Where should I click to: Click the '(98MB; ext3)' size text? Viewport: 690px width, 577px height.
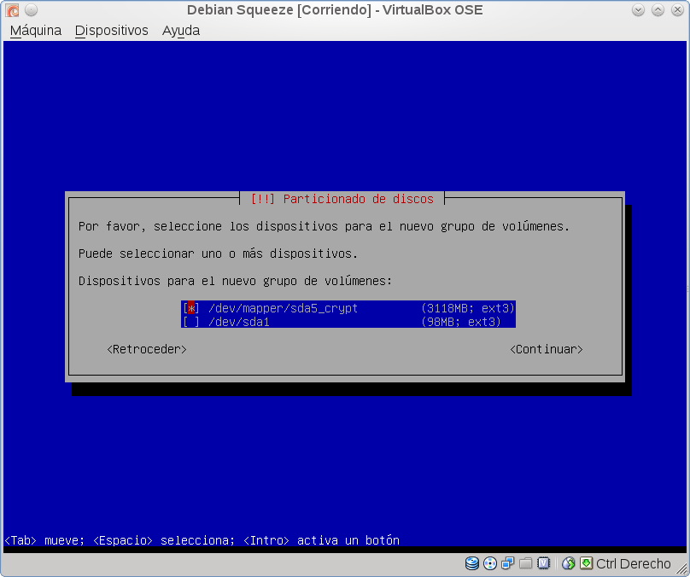tap(461, 322)
